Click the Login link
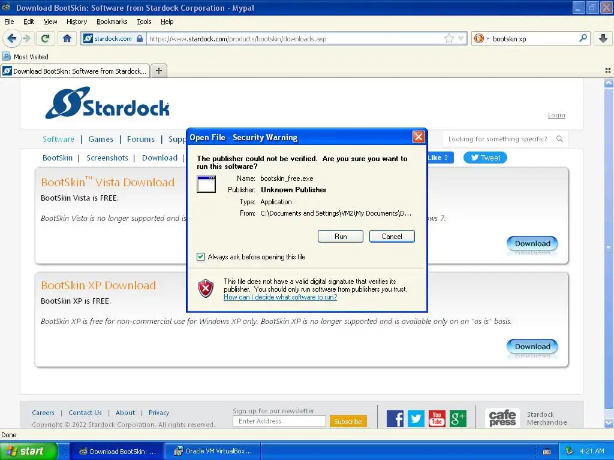Viewport: 614px width, 460px height. [556, 115]
